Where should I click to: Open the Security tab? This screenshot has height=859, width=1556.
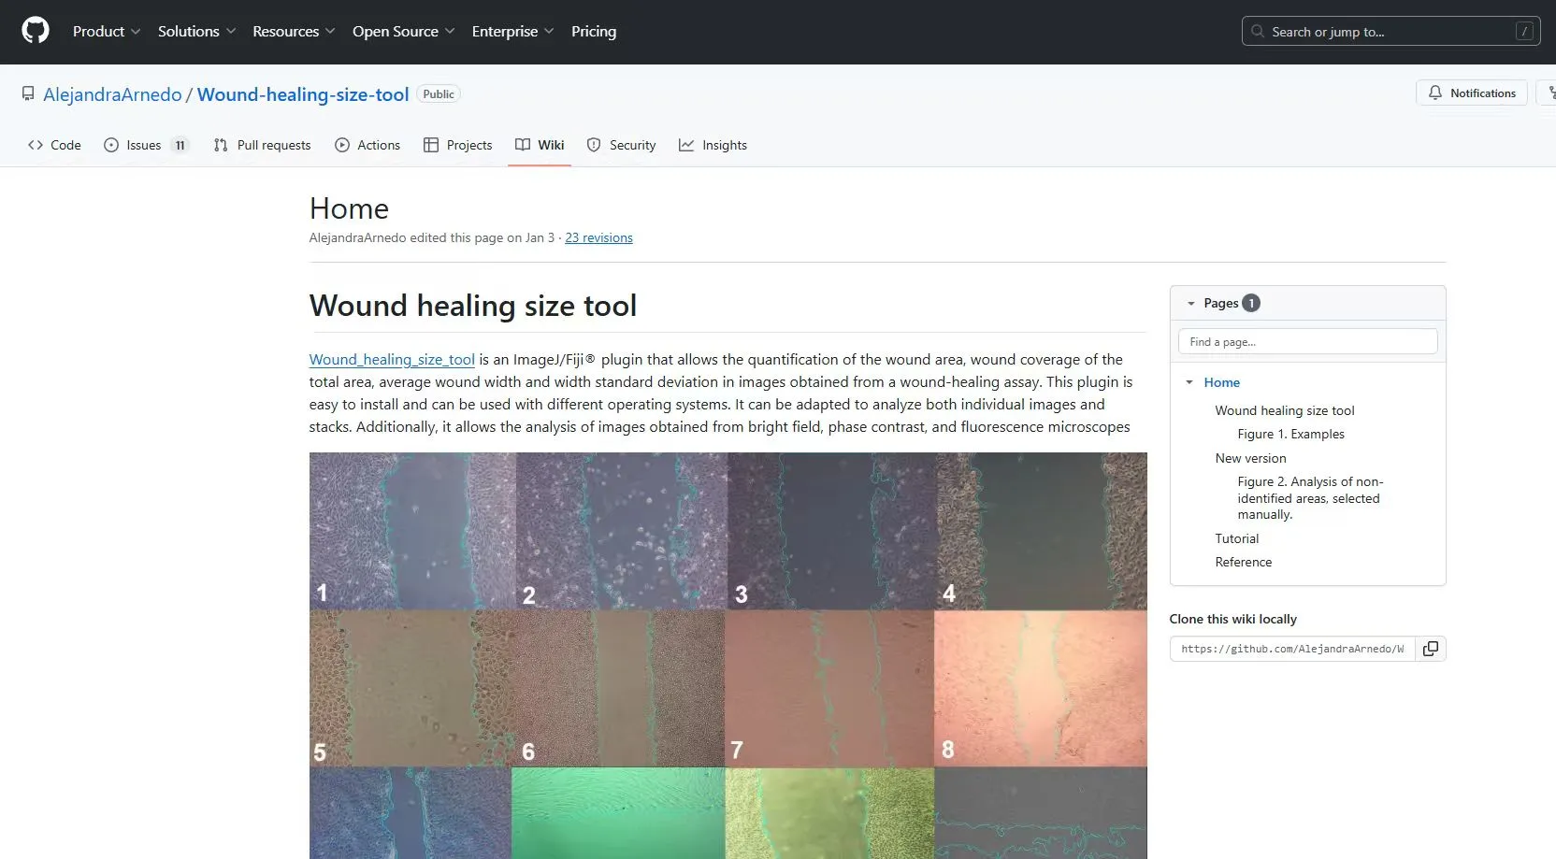pyautogui.click(x=621, y=145)
